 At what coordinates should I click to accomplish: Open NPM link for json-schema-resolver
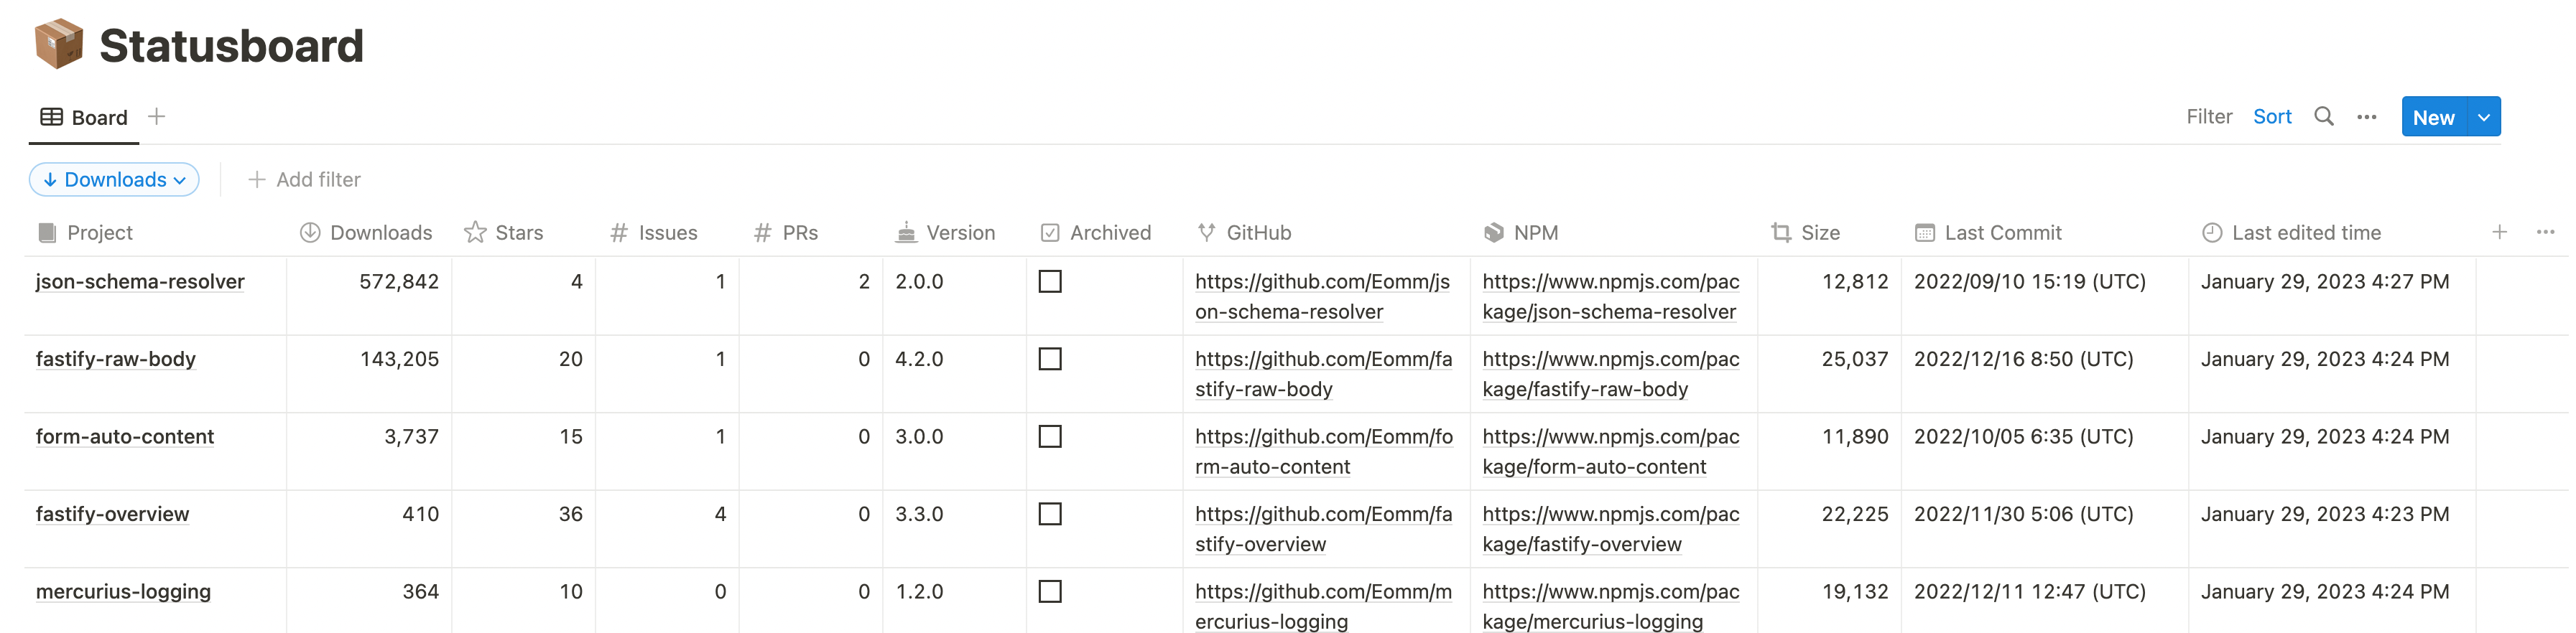(x=1611, y=296)
